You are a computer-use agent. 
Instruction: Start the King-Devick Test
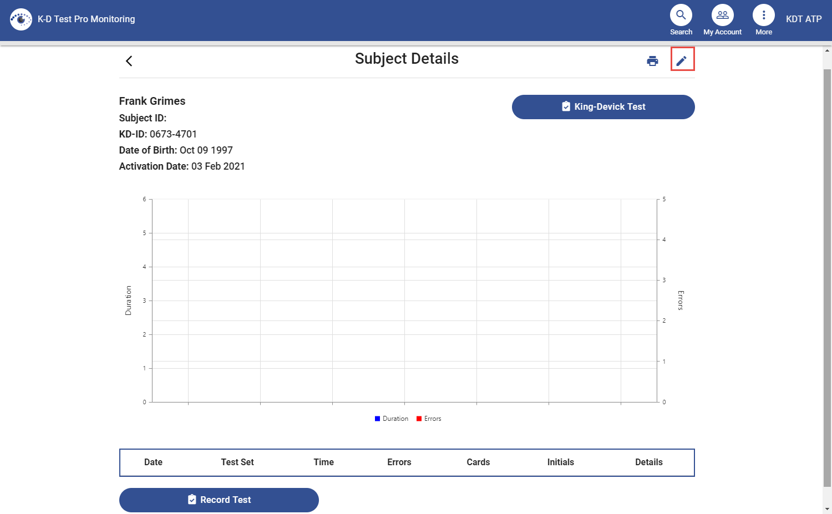point(603,106)
